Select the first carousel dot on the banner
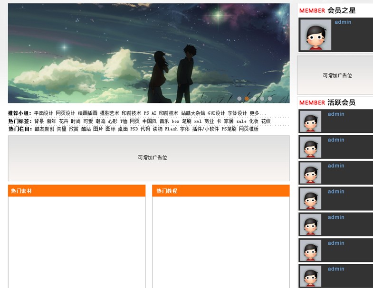Viewport: 373px width, 288px height. click(239, 98)
